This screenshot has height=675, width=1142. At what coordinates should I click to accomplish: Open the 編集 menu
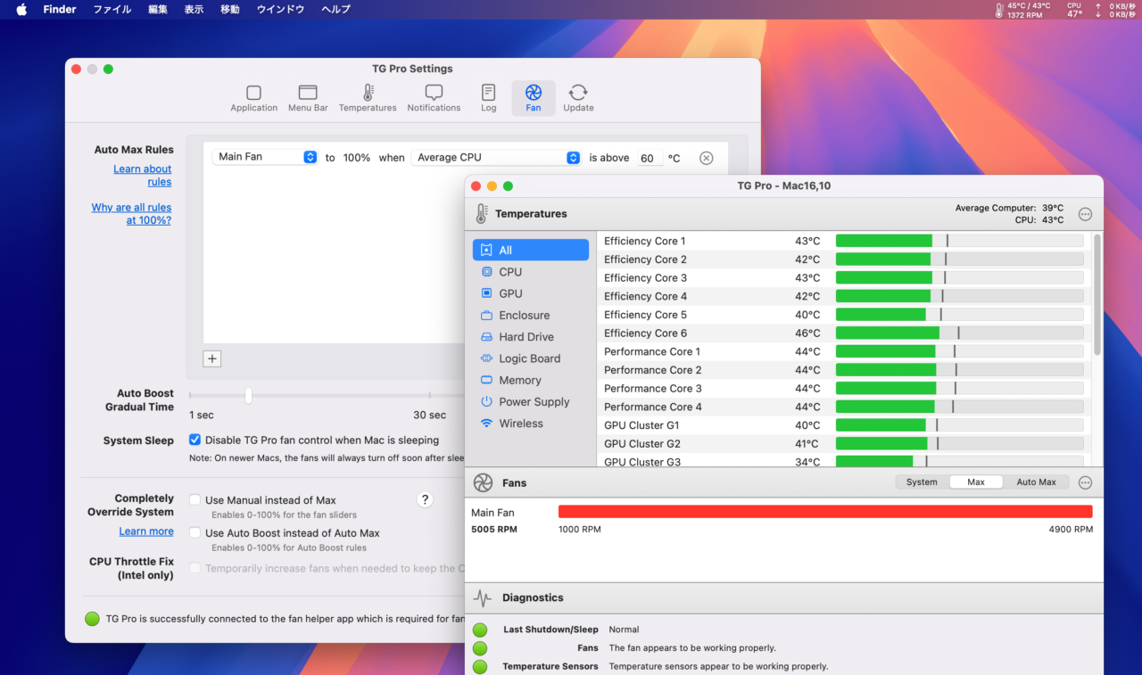tap(158, 10)
